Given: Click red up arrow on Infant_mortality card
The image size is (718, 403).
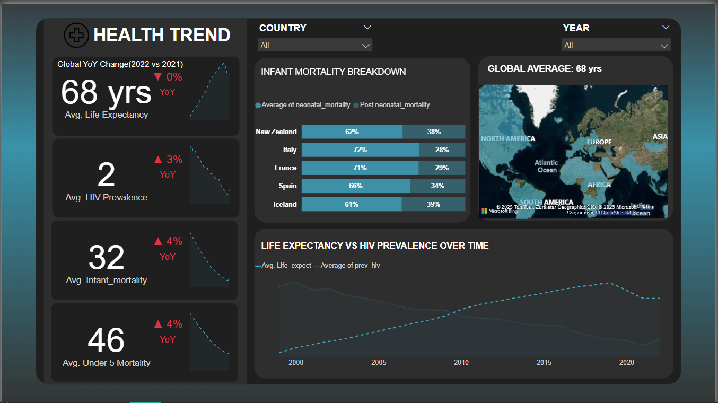Looking at the screenshot, I should point(157,242).
